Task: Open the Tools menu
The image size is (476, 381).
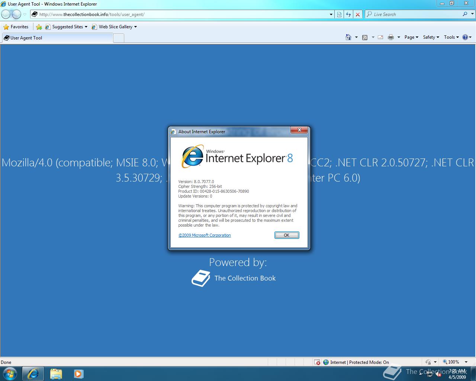Action: 451,37
